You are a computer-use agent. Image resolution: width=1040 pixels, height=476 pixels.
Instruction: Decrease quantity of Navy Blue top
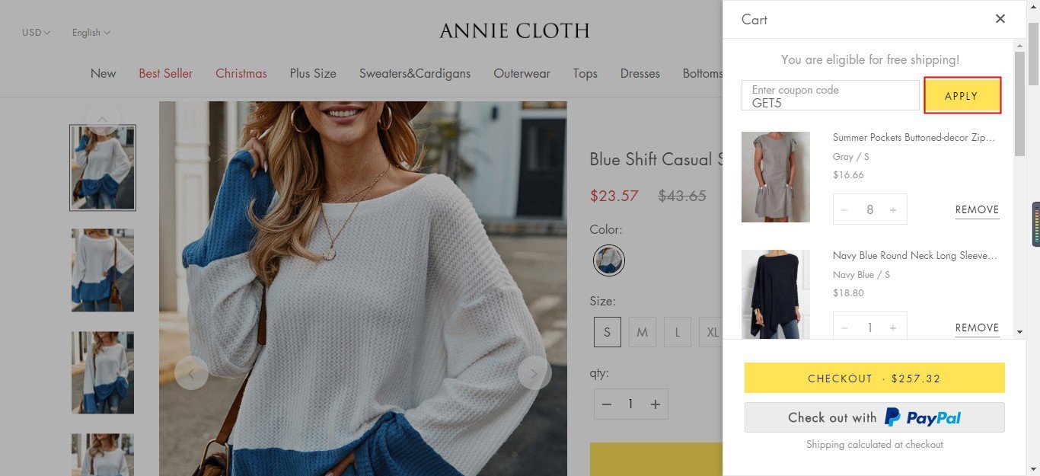pos(844,328)
